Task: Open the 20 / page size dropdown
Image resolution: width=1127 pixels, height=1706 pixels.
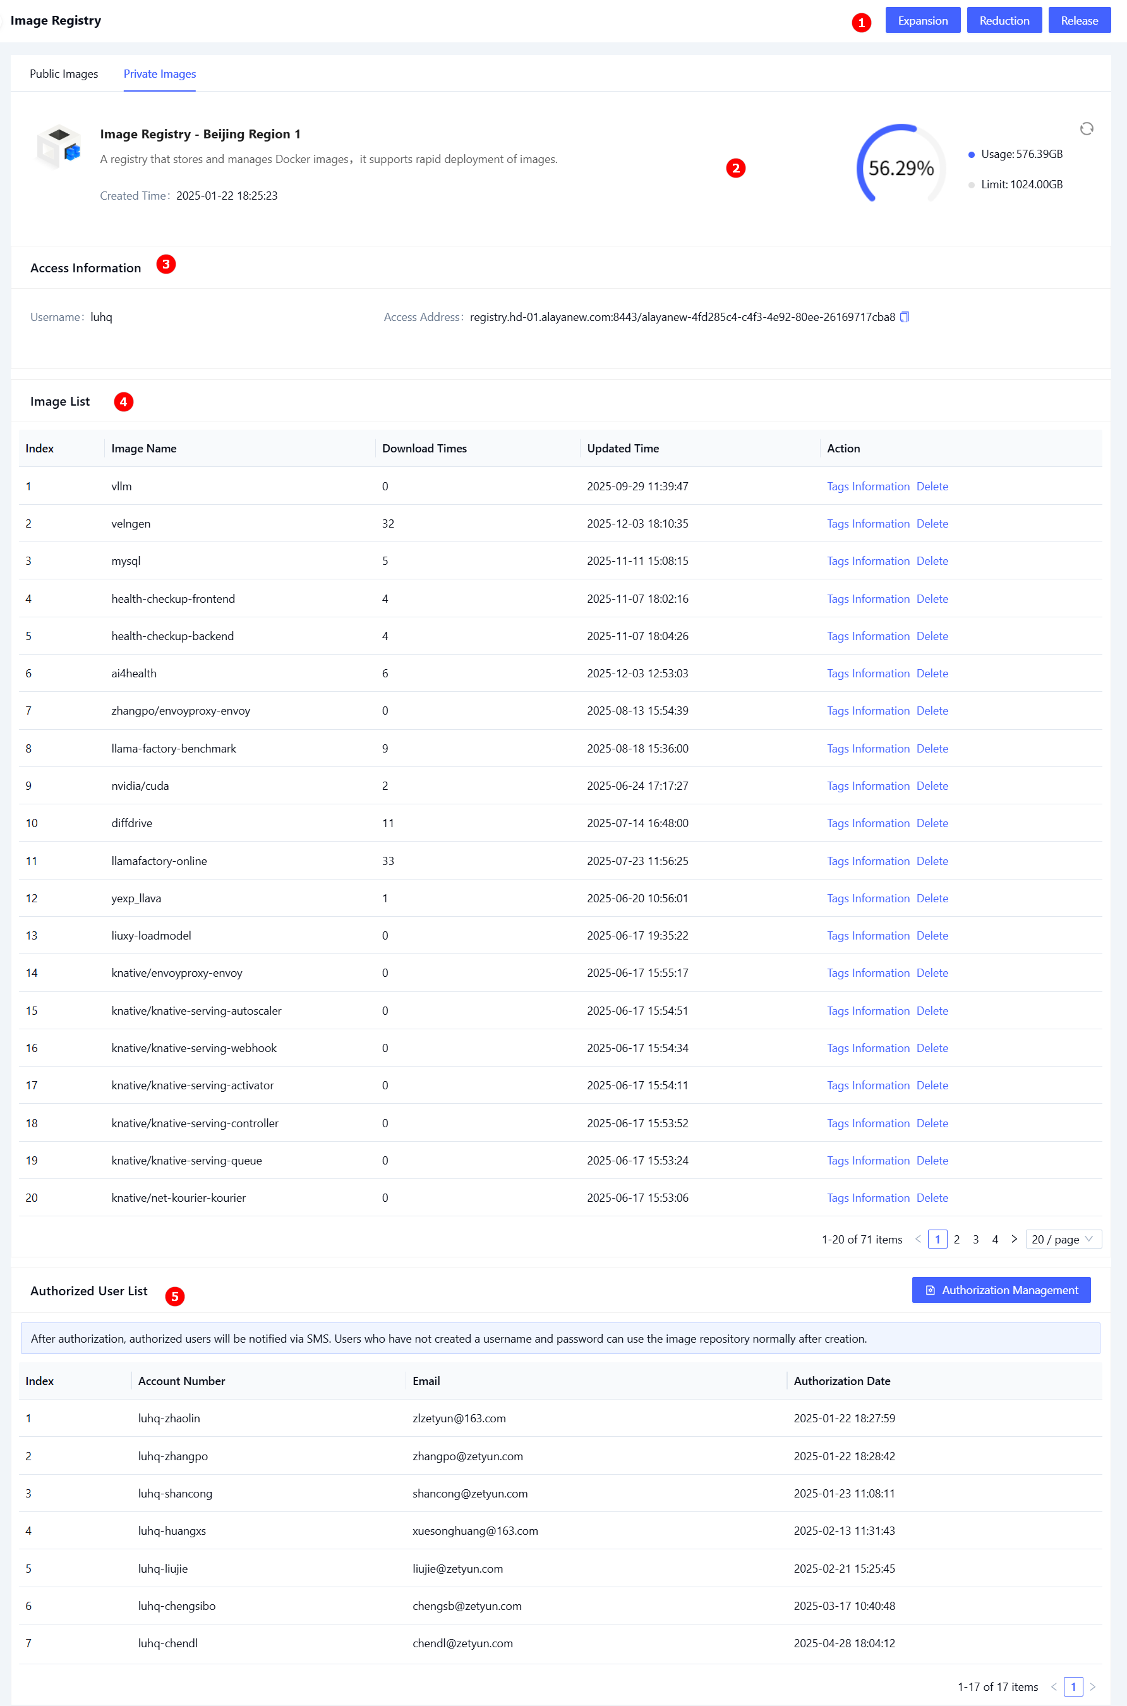Action: tap(1063, 1238)
